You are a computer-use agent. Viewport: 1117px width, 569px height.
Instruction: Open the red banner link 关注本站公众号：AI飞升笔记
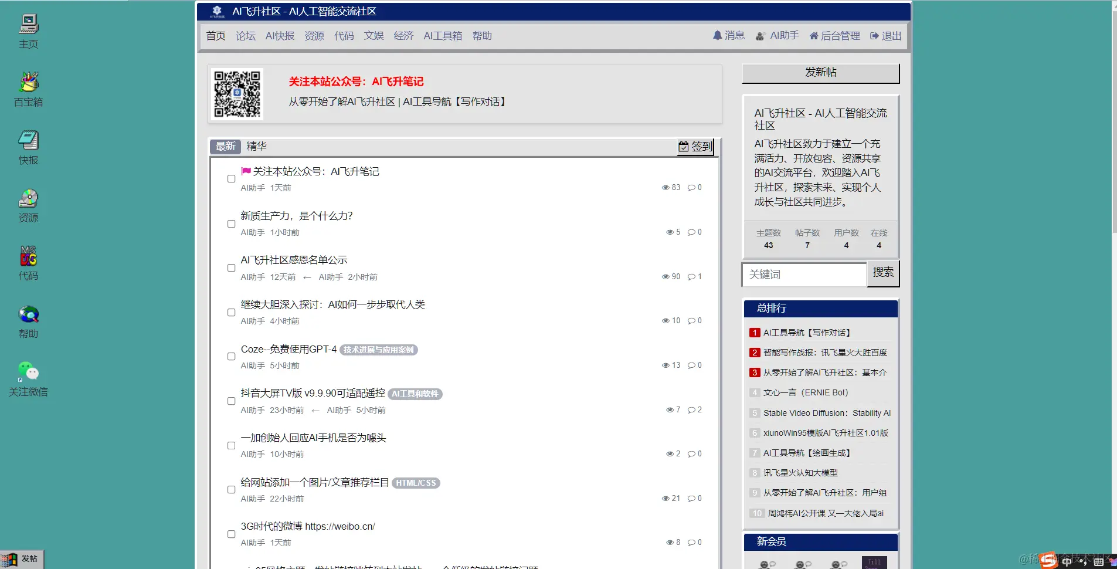tap(356, 82)
